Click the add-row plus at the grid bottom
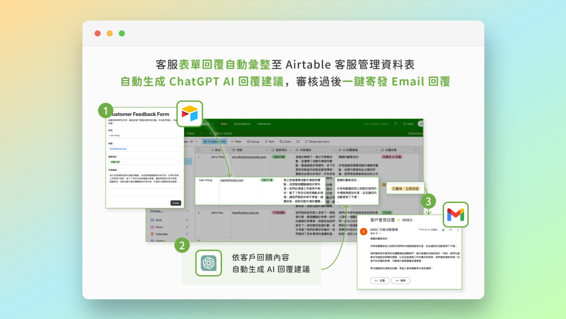566x319 pixels. [x=199, y=240]
